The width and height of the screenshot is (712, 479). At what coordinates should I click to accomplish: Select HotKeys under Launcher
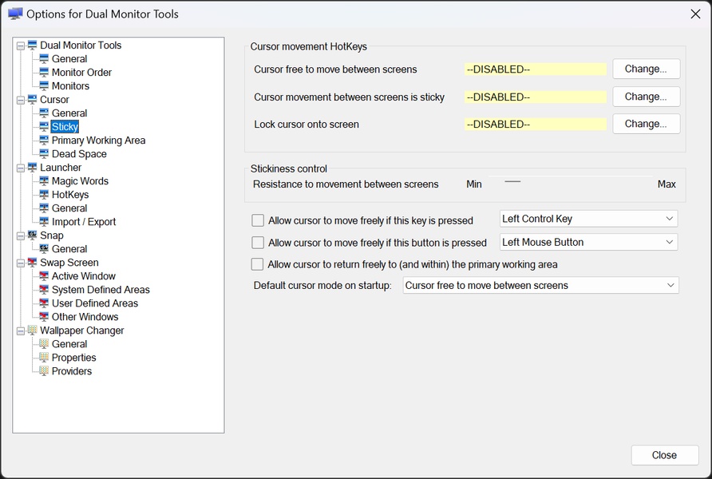click(70, 195)
